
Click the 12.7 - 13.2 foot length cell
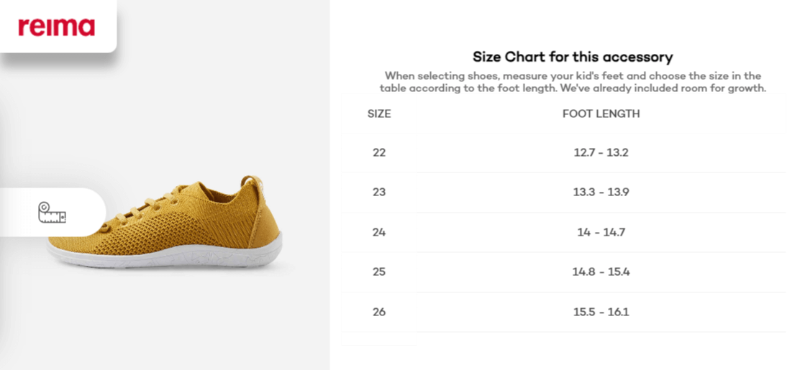coord(601,152)
